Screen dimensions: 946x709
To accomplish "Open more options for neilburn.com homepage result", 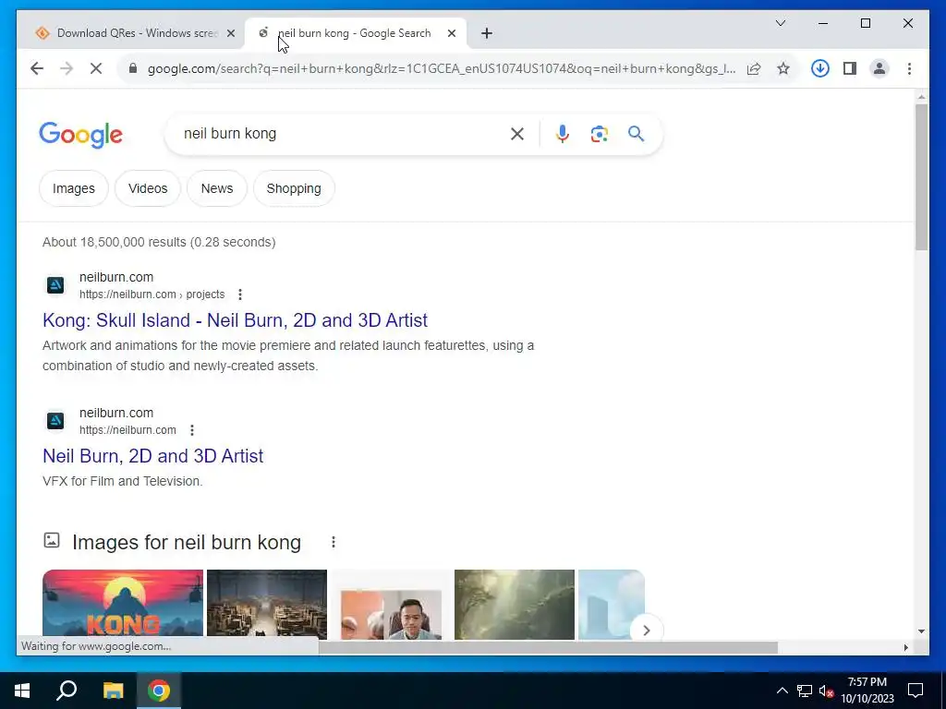I will pyautogui.click(x=192, y=430).
